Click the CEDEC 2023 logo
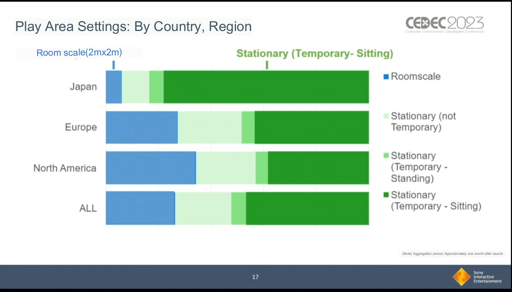 pyautogui.click(x=445, y=25)
